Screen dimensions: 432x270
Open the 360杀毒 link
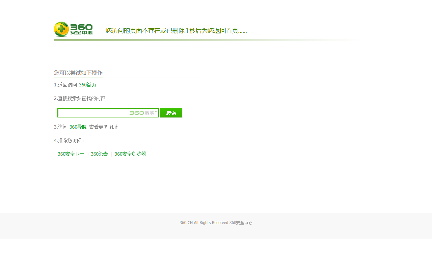[99, 154]
